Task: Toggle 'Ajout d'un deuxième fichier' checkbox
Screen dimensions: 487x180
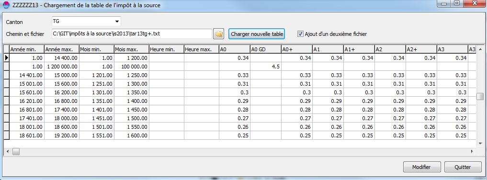Action: coord(300,34)
